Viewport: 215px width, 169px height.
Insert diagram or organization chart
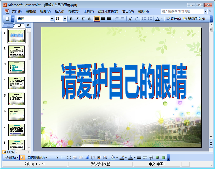click(x=93, y=157)
